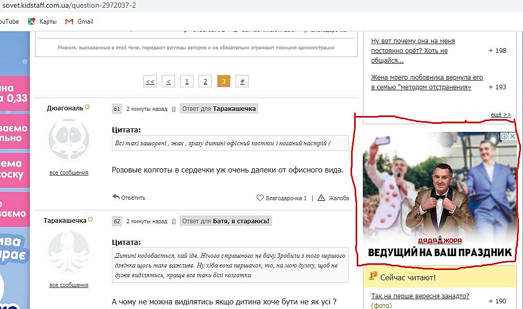This screenshot has height=309, width=523.
Task: Expand more topics via 'ещё >>' link
Action: pos(500,114)
